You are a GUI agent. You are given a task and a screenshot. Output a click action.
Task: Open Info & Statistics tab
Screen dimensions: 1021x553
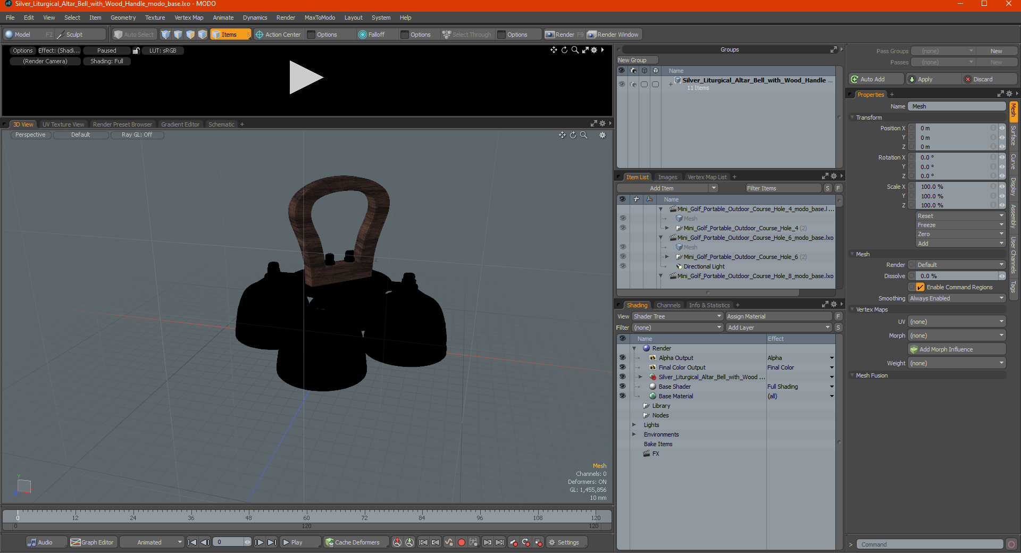point(709,305)
